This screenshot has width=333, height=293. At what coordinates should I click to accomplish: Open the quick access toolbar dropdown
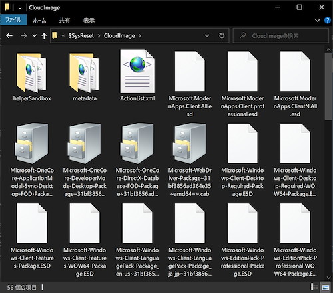[x=20, y=8]
